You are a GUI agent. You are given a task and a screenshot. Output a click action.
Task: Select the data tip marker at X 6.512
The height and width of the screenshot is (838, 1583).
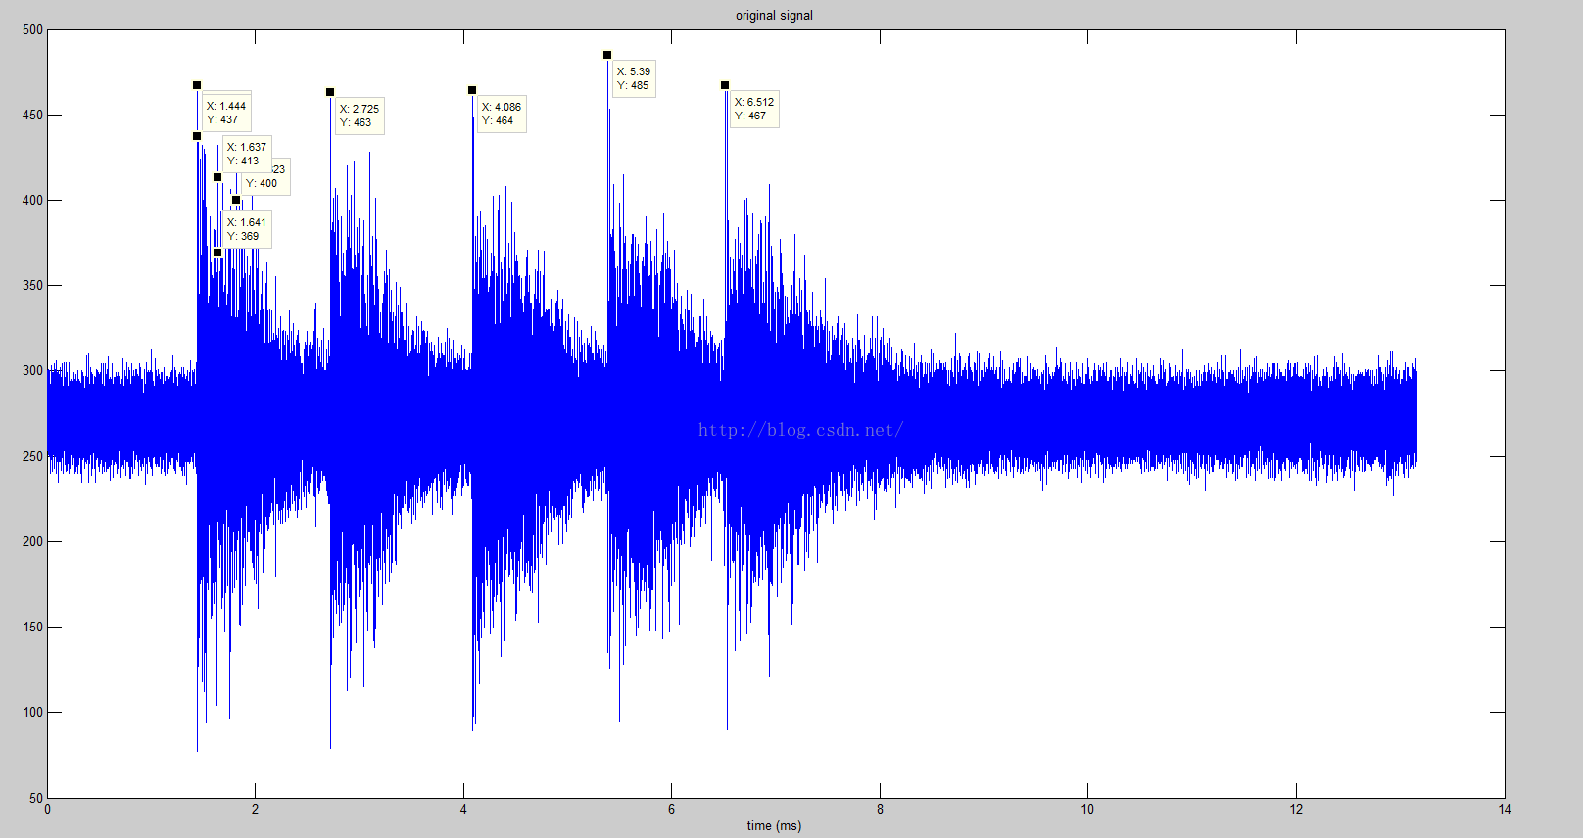click(x=725, y=85)
